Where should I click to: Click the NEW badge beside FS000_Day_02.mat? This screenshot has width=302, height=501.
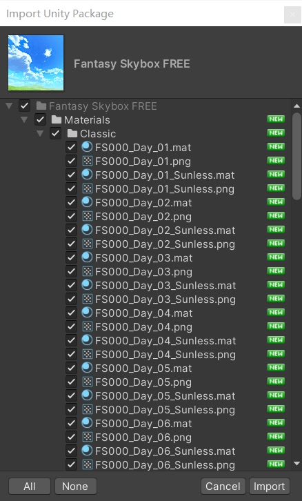tap(276, 202)
